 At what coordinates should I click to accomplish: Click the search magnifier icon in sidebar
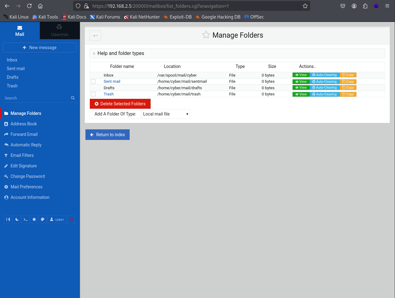point(73,98)
